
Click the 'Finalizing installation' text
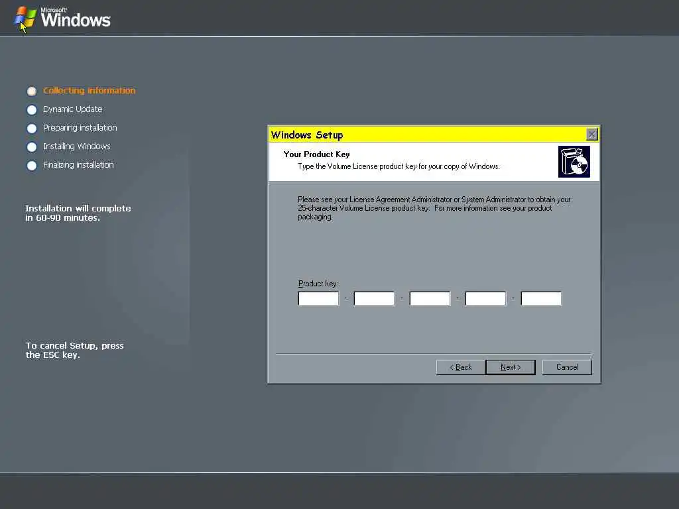pyautogui.click(x=78, y=165)
